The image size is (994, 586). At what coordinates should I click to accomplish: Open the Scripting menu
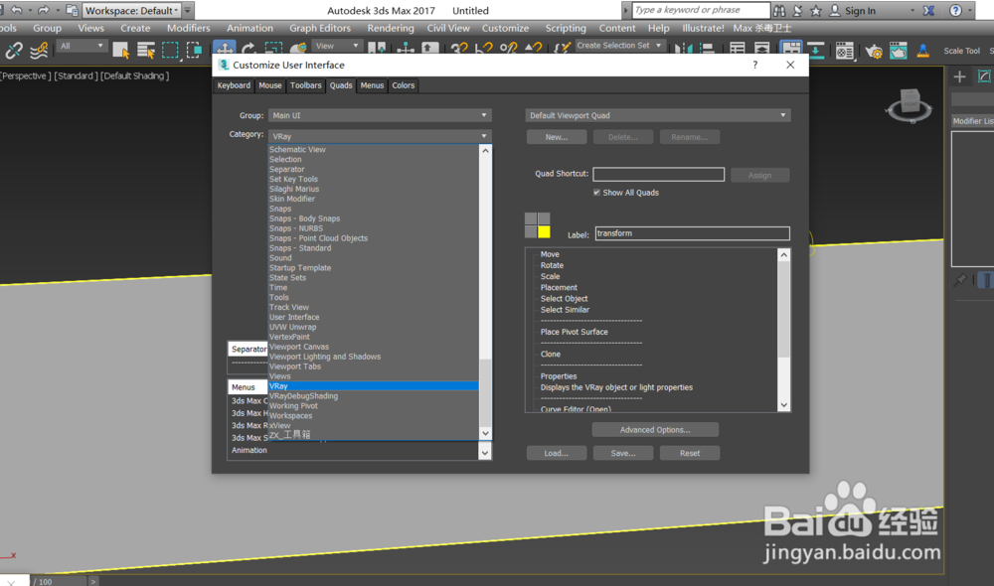[566, 28]
